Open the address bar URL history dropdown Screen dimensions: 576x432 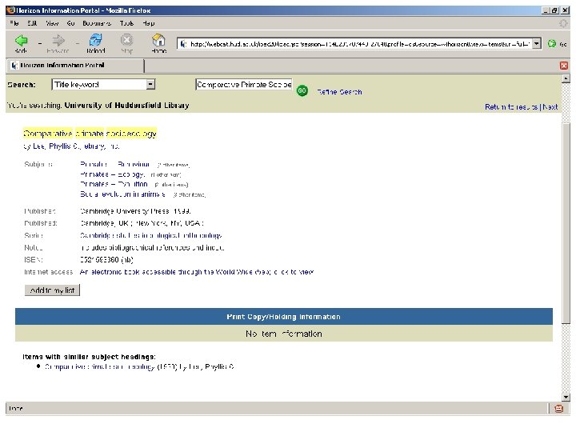(x=537, y=44)
